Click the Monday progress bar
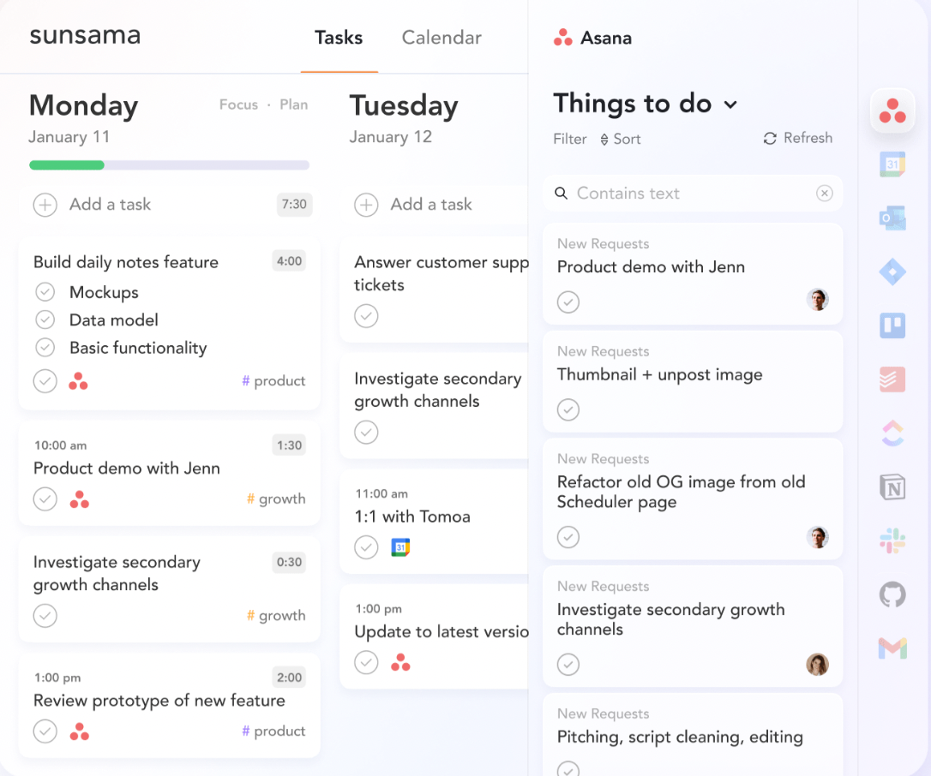This screenshot has width=931, height=776. [169, 165]
